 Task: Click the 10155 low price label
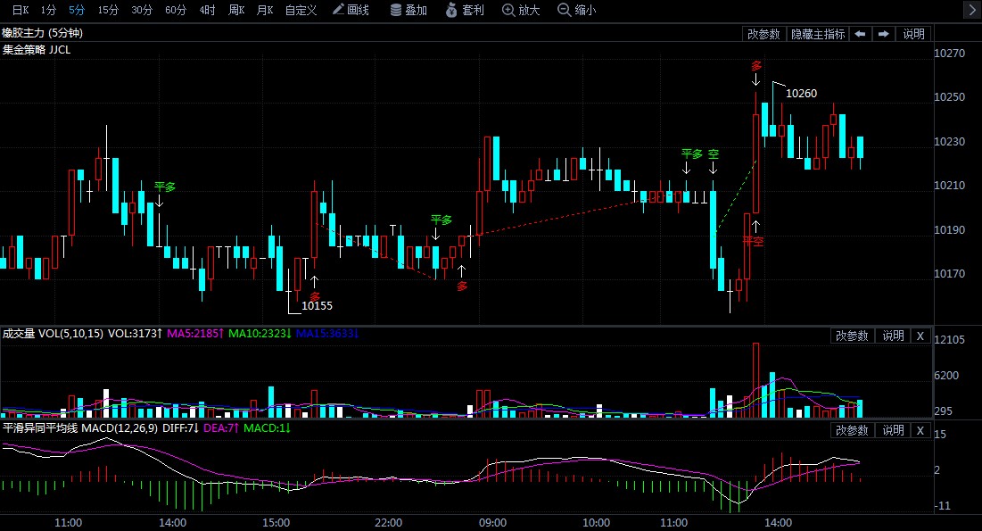click(x=317, y=306)
